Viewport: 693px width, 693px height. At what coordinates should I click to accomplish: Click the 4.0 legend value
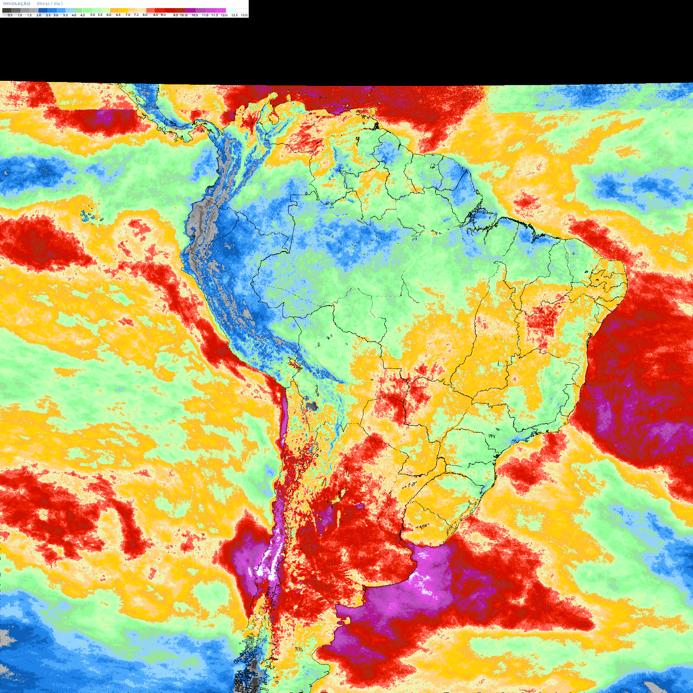74,15
